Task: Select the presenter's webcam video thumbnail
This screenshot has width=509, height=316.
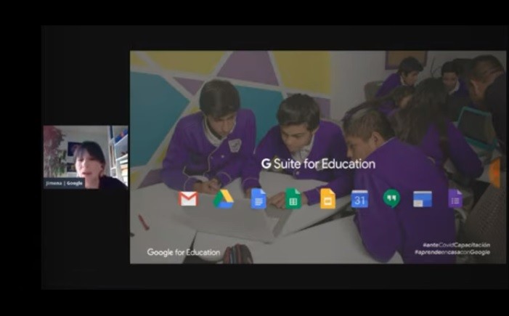Action: point(85,156)
